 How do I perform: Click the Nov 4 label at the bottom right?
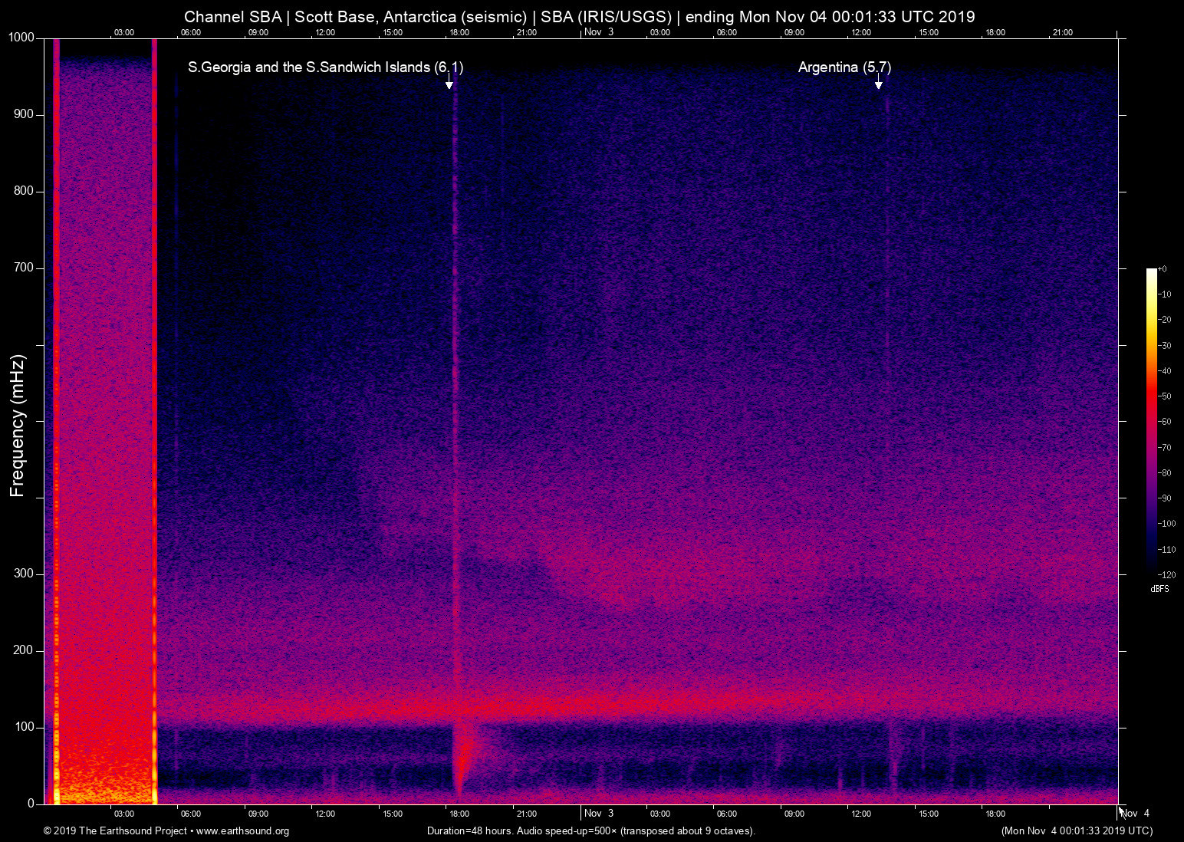(x=1135, y=814)
